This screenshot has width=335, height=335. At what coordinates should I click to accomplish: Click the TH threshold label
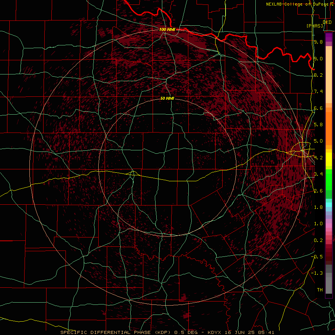(320, 290)
